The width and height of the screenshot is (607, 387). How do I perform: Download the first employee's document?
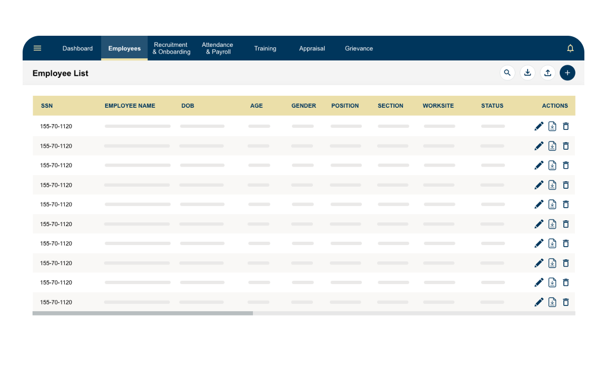[552, 126]
